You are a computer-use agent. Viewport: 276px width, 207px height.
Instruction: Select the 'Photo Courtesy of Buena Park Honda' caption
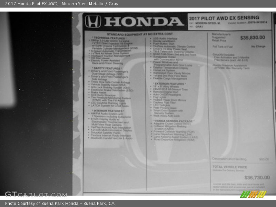(x=42, y=204)
